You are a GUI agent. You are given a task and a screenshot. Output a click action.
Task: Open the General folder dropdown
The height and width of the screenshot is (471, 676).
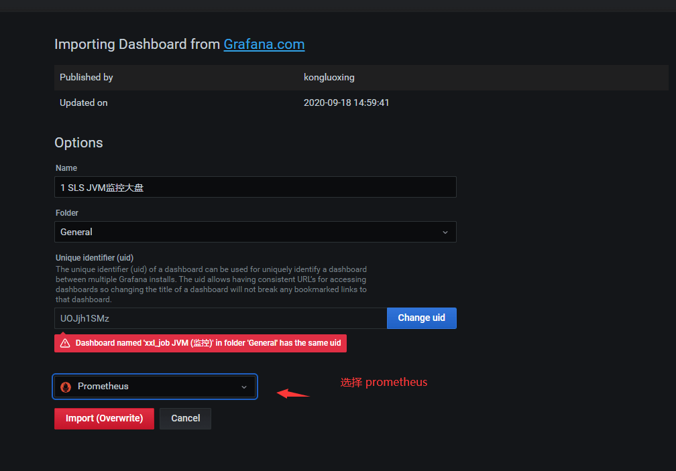pyautogui.click(x=256, y=232)
